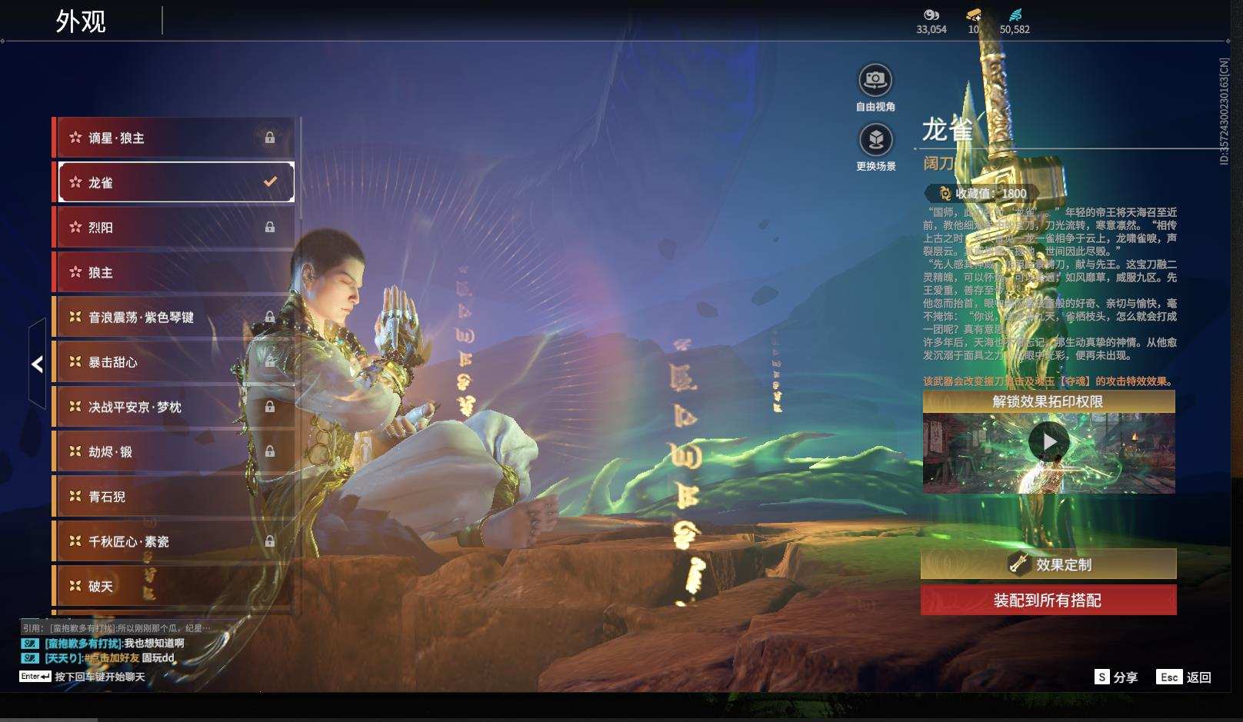The width and height of the screenshot is (1243, 722).
Task: Click the lock icon on 劫烬·锻
Action: 270,451
